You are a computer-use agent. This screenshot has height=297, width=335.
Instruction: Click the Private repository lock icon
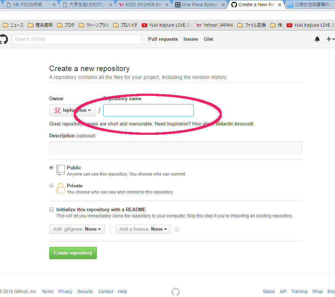point(60,188)
